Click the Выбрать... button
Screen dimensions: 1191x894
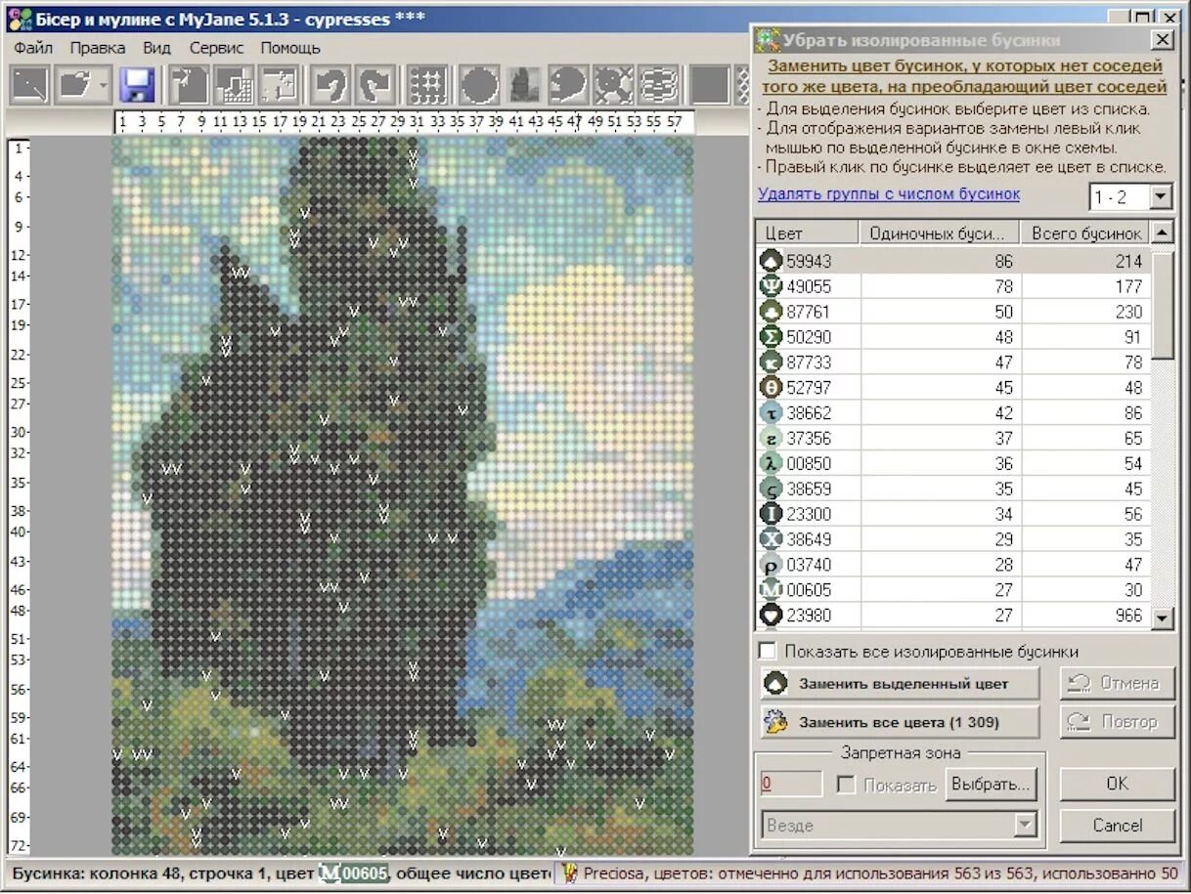pyautogui.click(x=991, y=785)
